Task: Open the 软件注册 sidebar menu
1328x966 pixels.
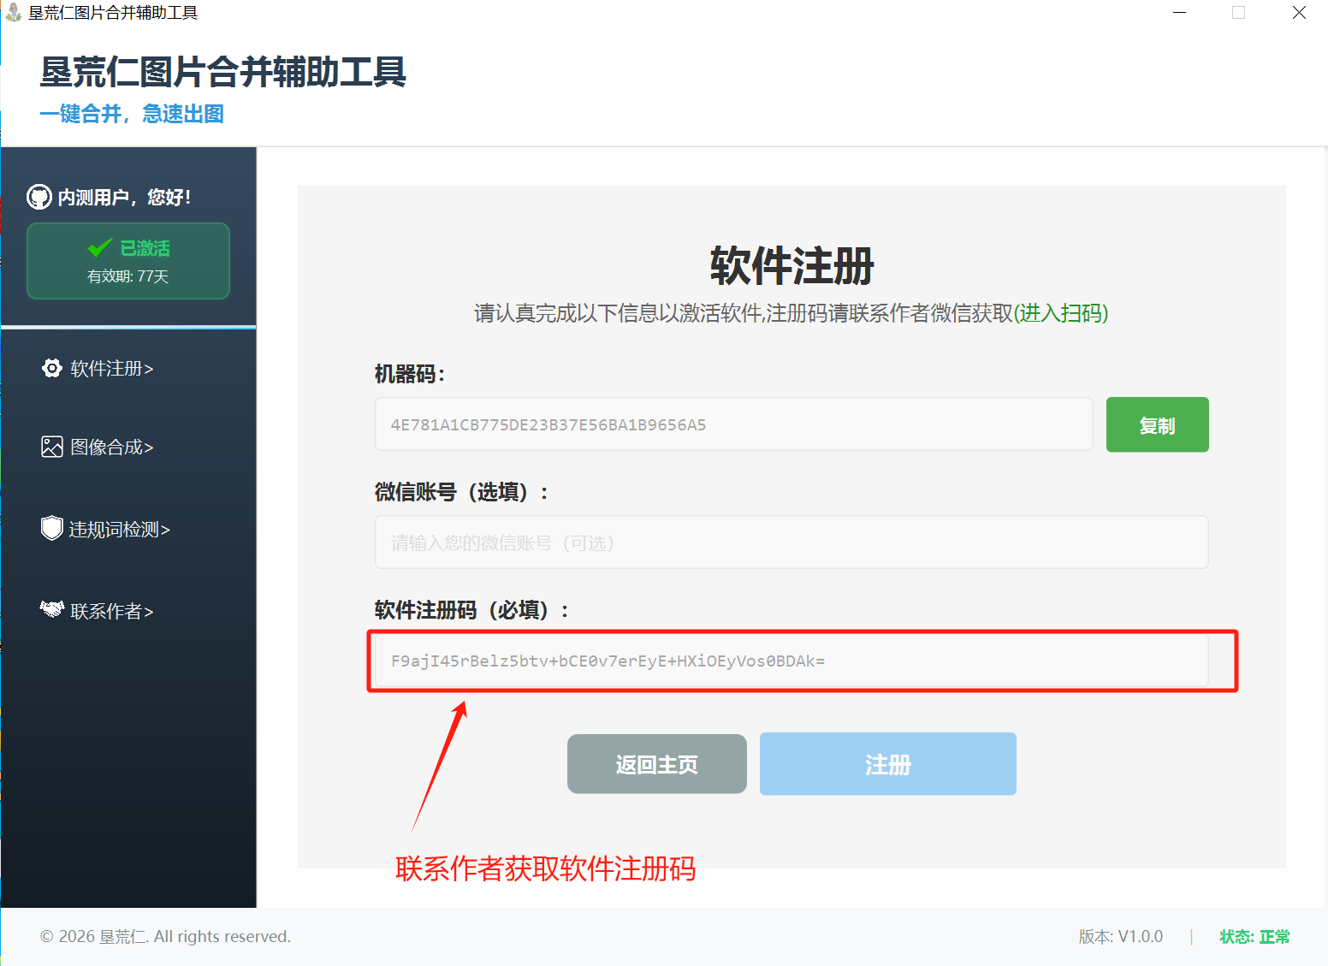Action: pyautogui.click(x=111, y=369)
